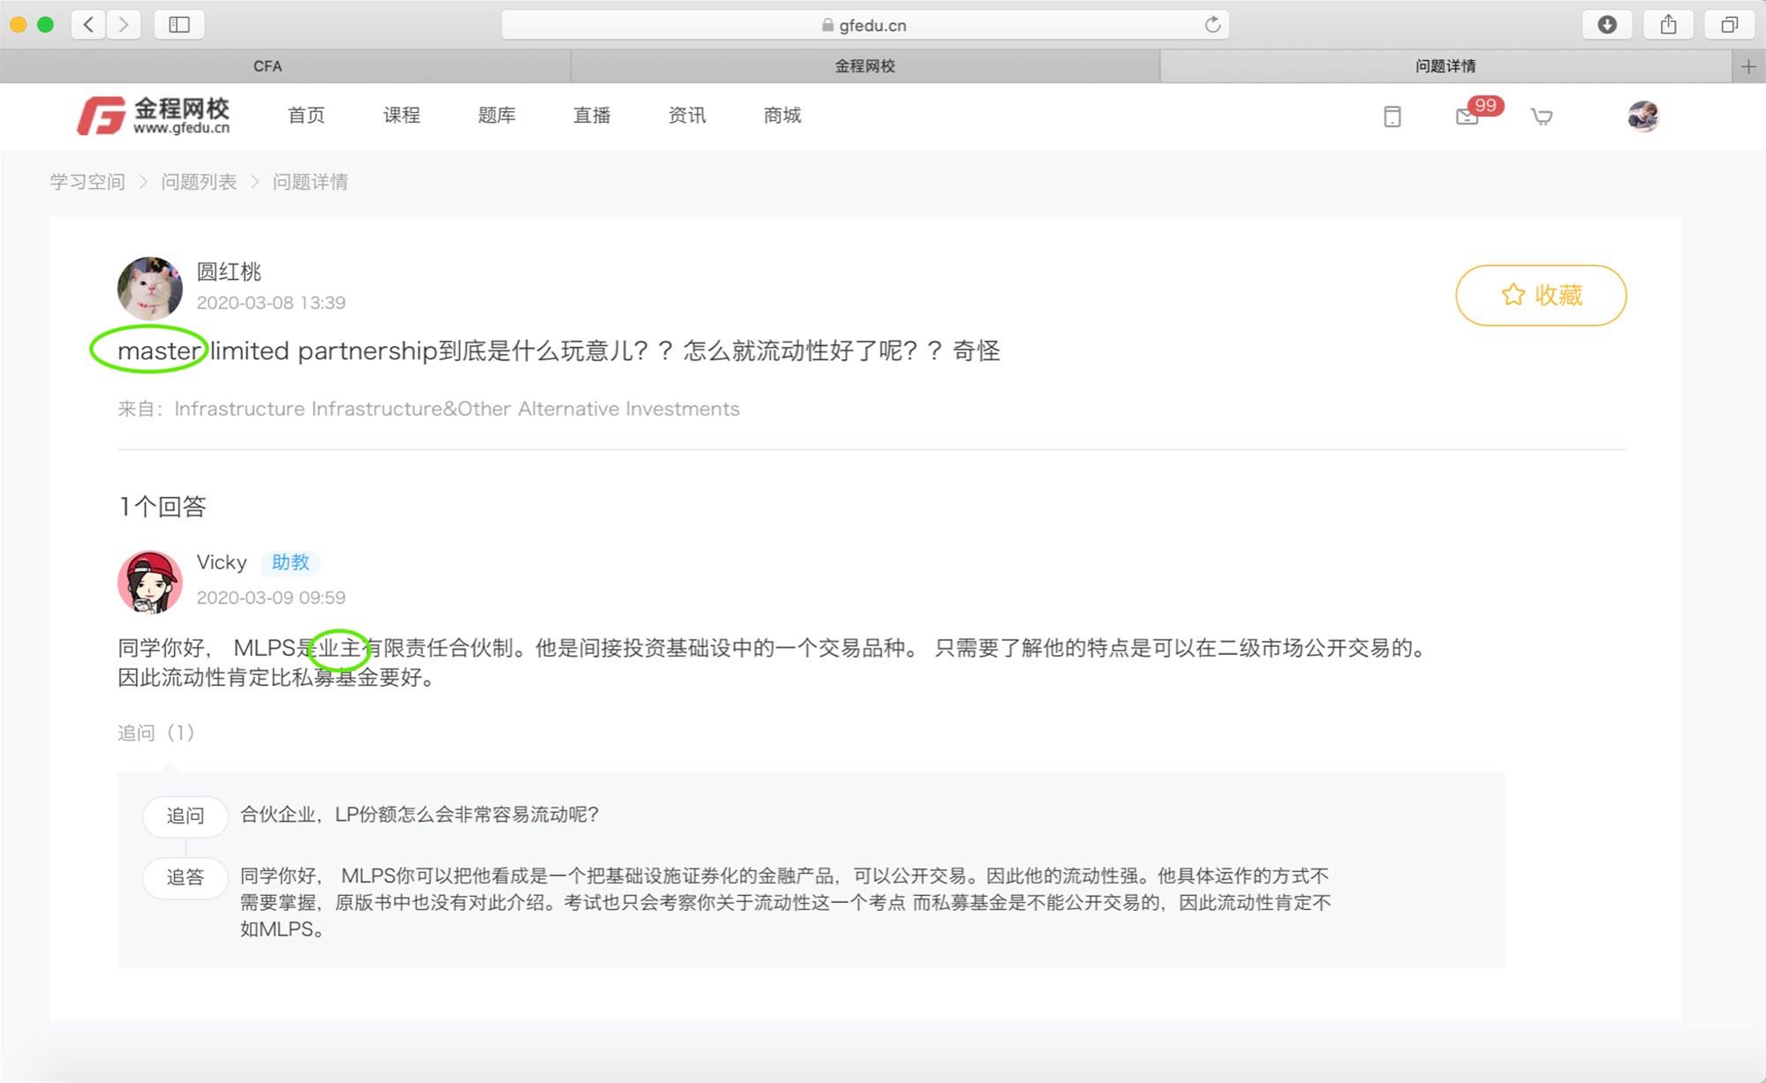Open the shopping cart icon
This screenshot has height=1083, width=1766.
point(1542,117)
